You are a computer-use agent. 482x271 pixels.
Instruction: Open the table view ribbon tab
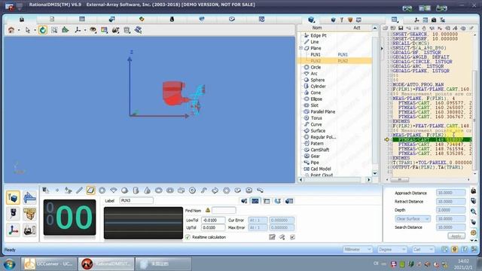(82, 19)
